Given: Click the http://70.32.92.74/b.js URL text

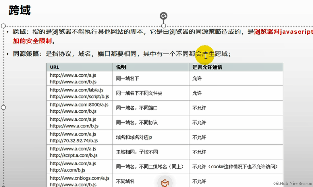Looking at the screenshot, I should coord(74,141).
